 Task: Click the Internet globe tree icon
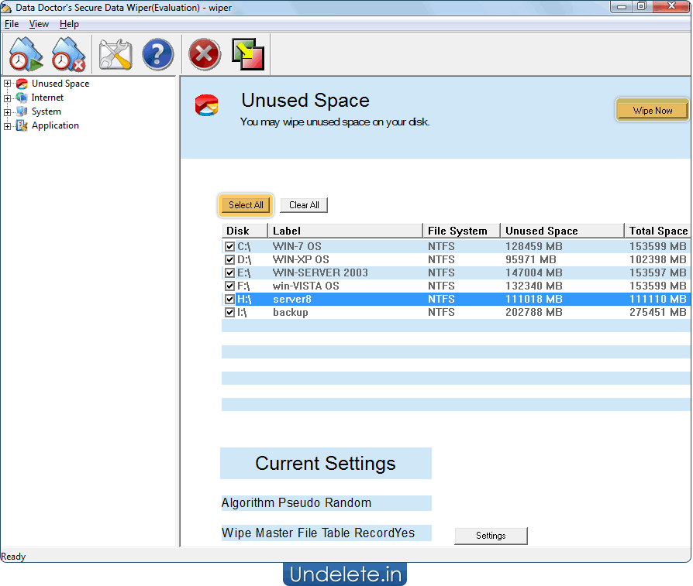[x=22, y=98]
